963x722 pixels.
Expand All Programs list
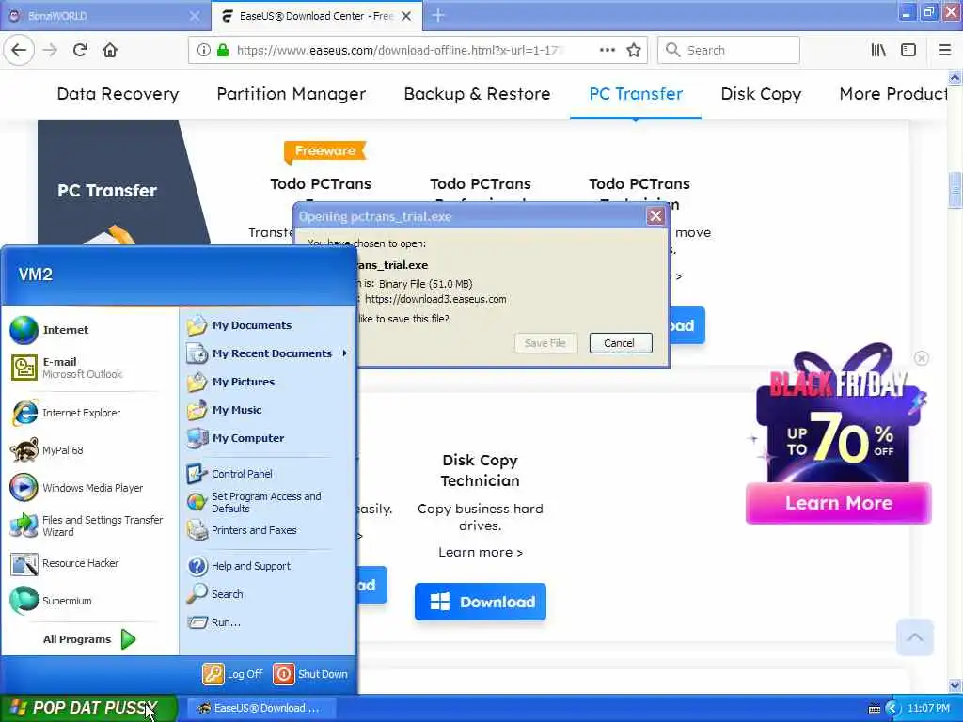click(x=89, y=639)
